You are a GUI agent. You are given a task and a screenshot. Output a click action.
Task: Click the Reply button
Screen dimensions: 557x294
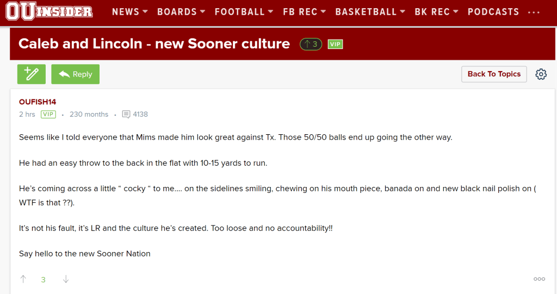pos(76,74)
